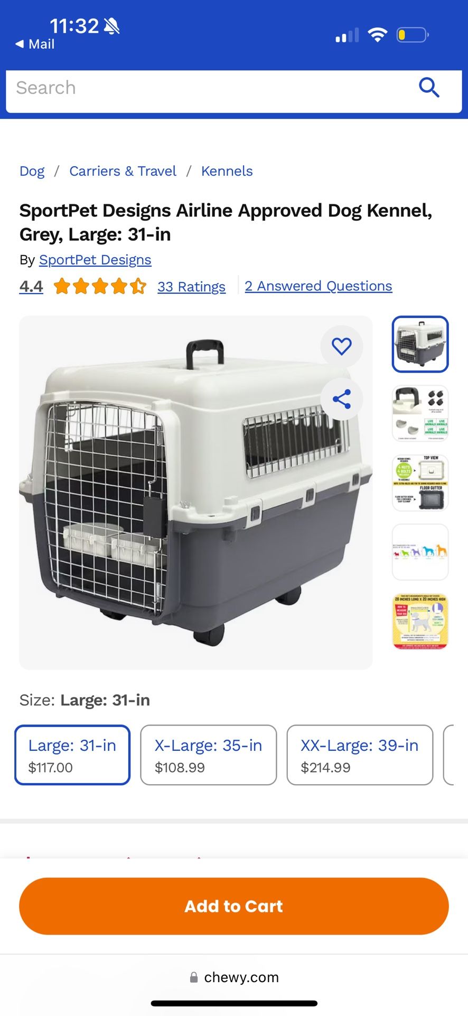The width and height of the screenshot is (468, 1016).
Task: Open the colorful dog size chart thumbnail
Action: pyautogui.click(x=420, y=552)
